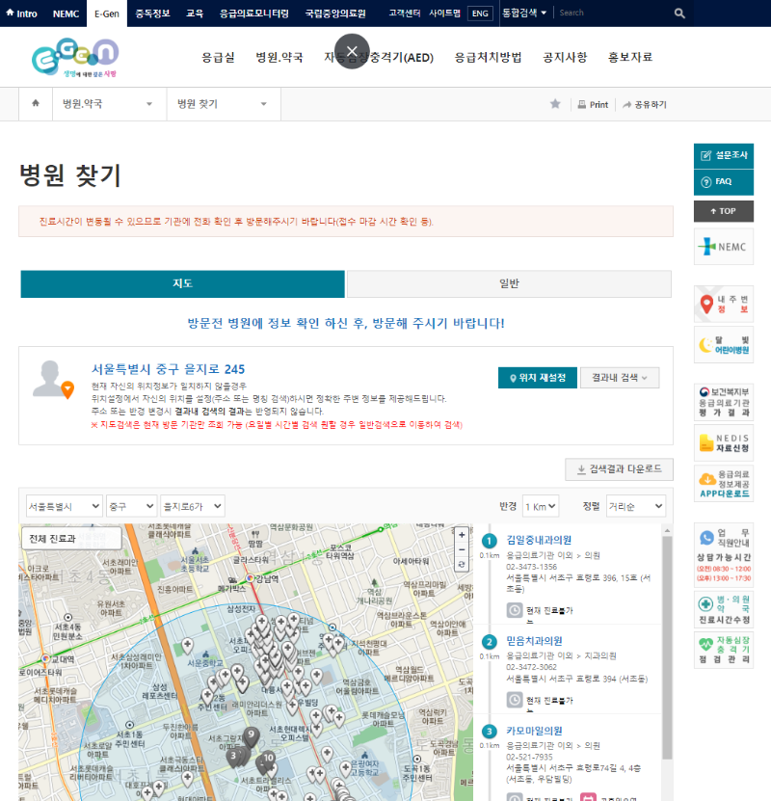
Task: Open 중독정보 in top bar
Action: pyautogui.click(x=152, y=13)
